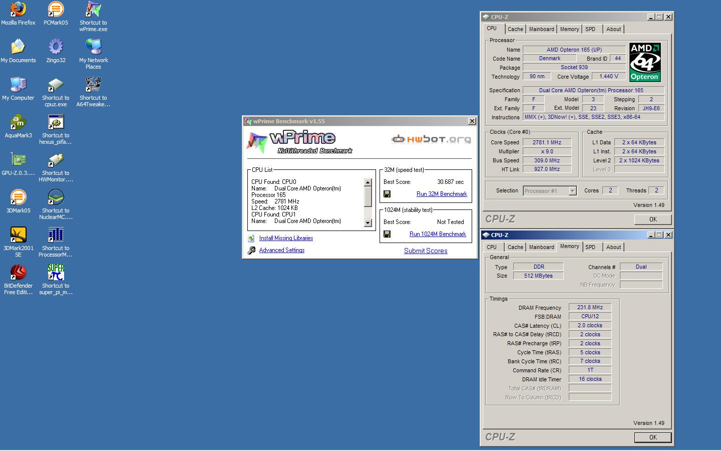Viewport: 721px width, 451px height.
Task: Select the GPU-Z desktop icon
Action: click(x=18, y=159)
